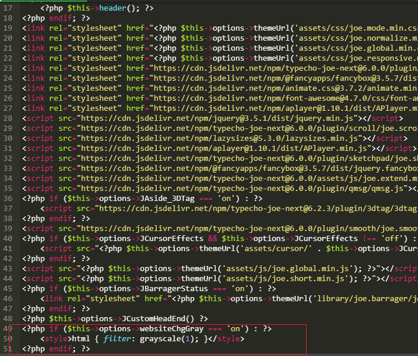Click line number 40 in the gutter
The image size is (418, 356).
(8, 239)
